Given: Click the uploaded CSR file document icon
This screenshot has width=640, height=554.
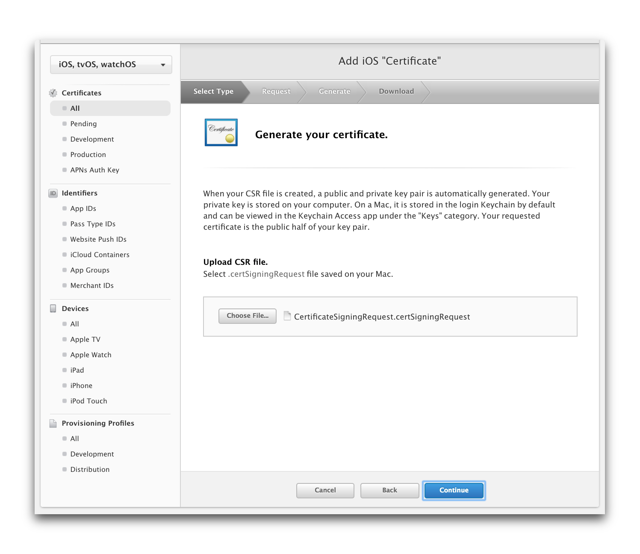Looking at the screenshot, I should point(287,316).
